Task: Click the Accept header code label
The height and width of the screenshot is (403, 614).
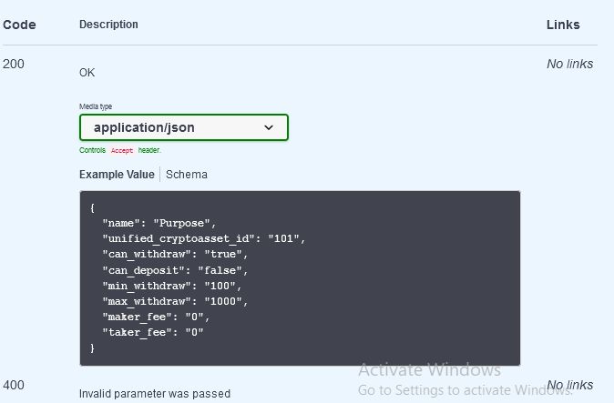Action: pos(122,150)
